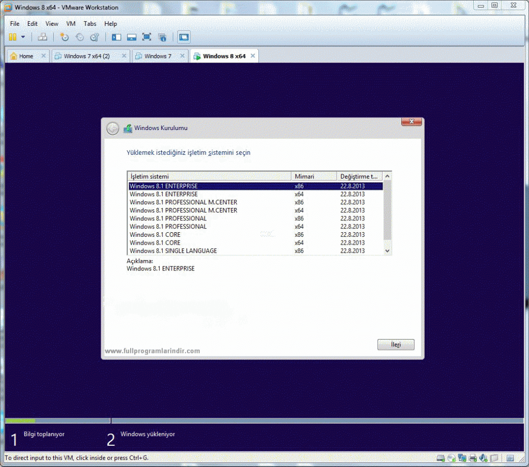Close the Windows 7 tab
The height and width of the screenshot is (467, 529).
[182, 56]
